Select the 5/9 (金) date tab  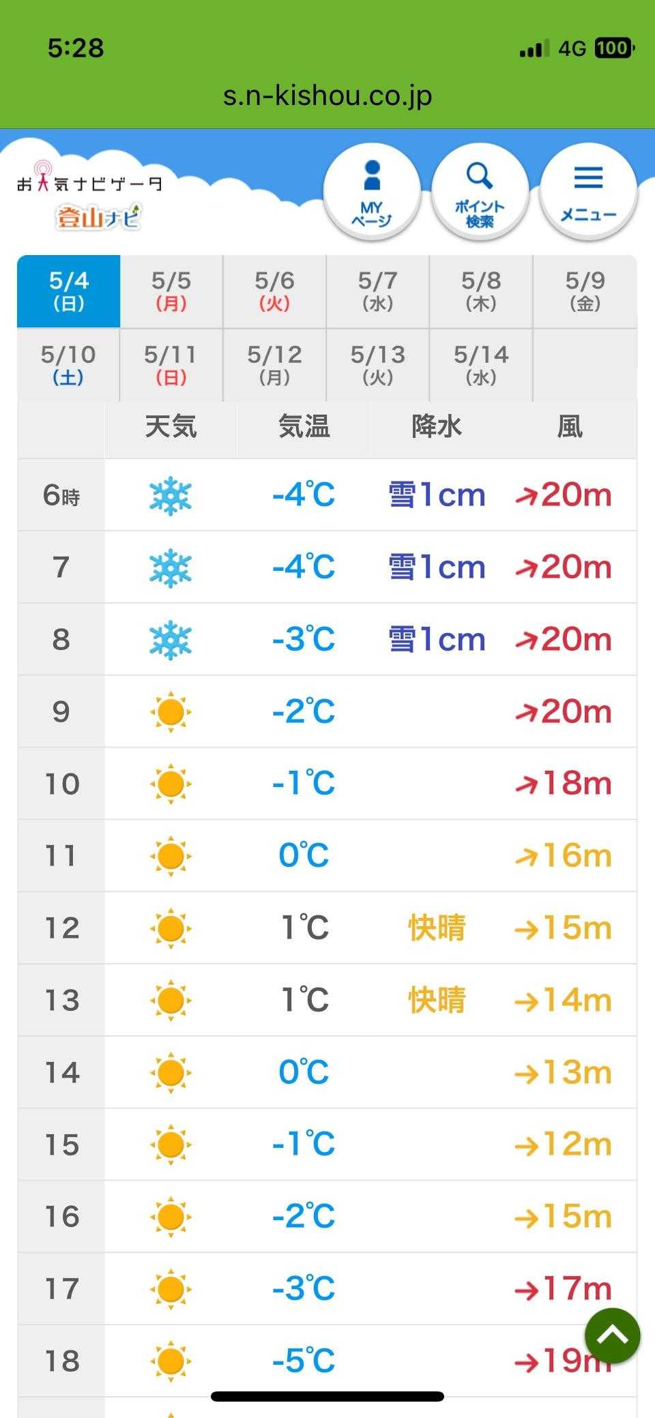585,291
